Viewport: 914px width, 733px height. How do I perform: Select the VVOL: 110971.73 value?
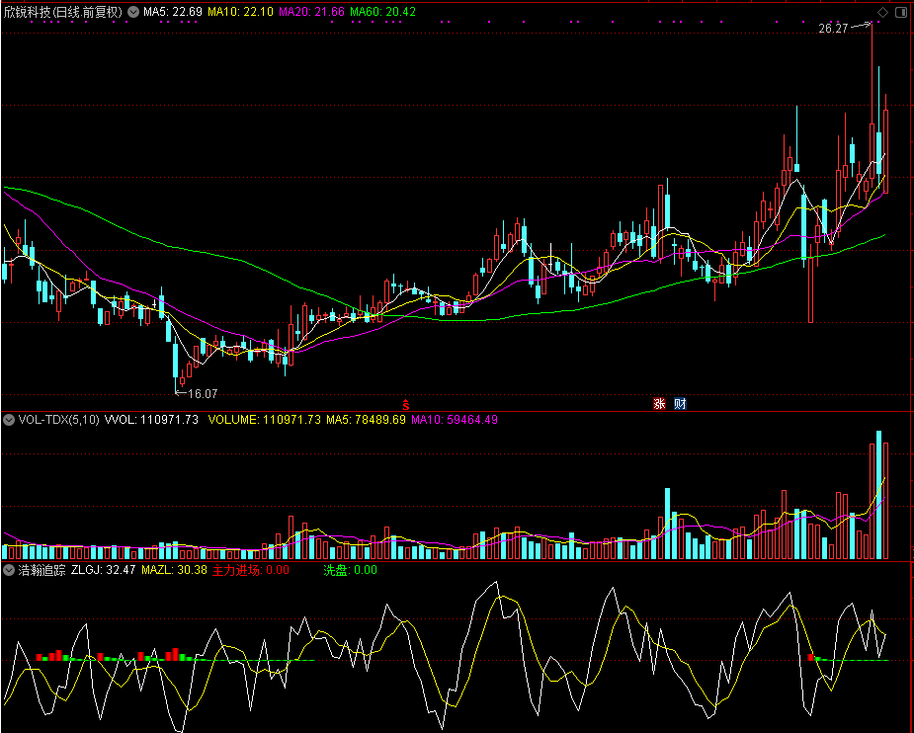click(151, 420)
